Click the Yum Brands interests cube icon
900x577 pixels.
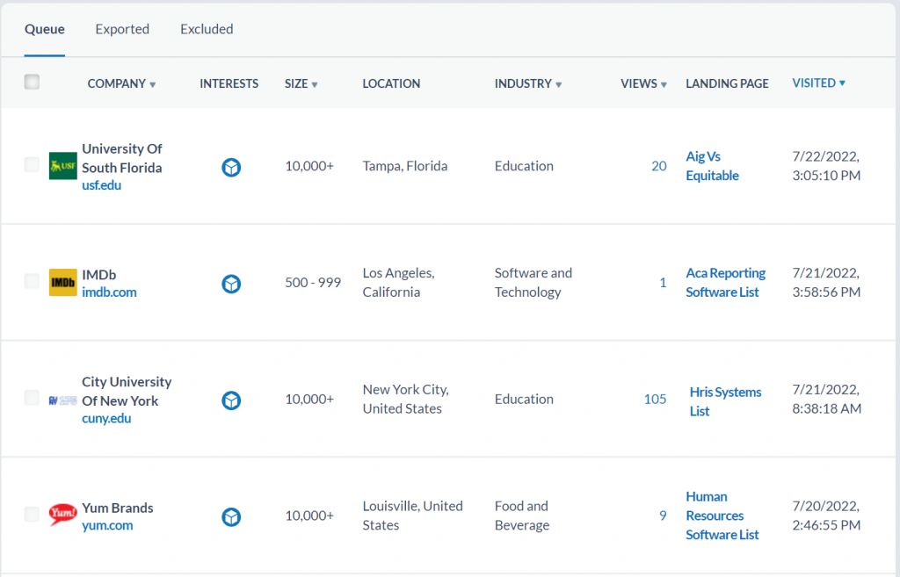click(231, 516)
